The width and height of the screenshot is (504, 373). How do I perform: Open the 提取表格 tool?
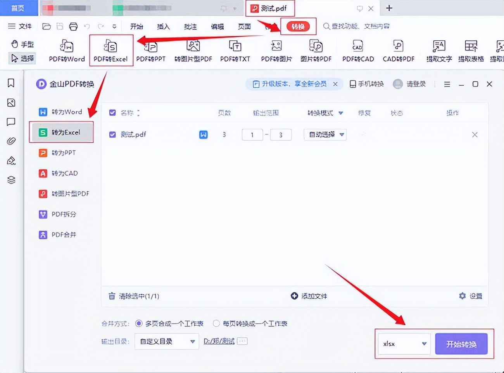471,50
